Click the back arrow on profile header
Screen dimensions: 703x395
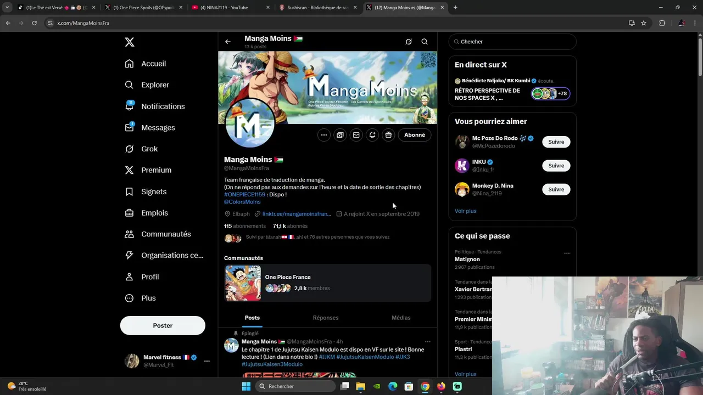point(228,42)
